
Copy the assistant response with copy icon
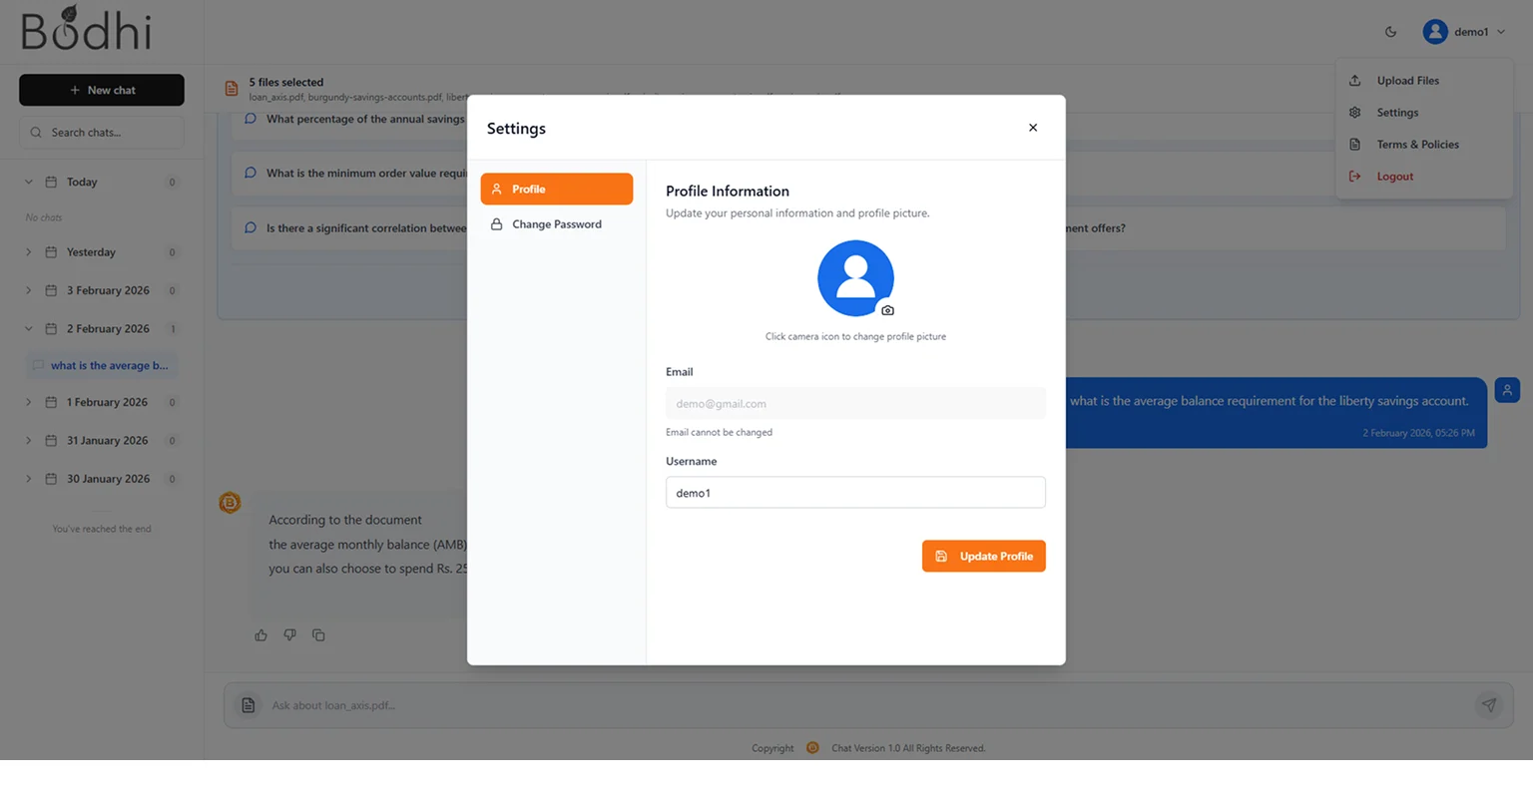pyautogui.click(x=318, y=635)
